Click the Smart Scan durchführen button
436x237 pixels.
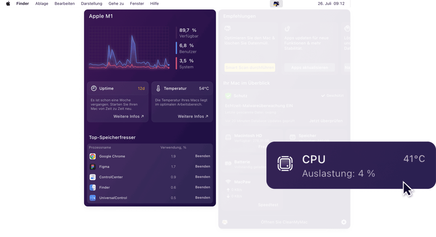click(x=250, y=68)
